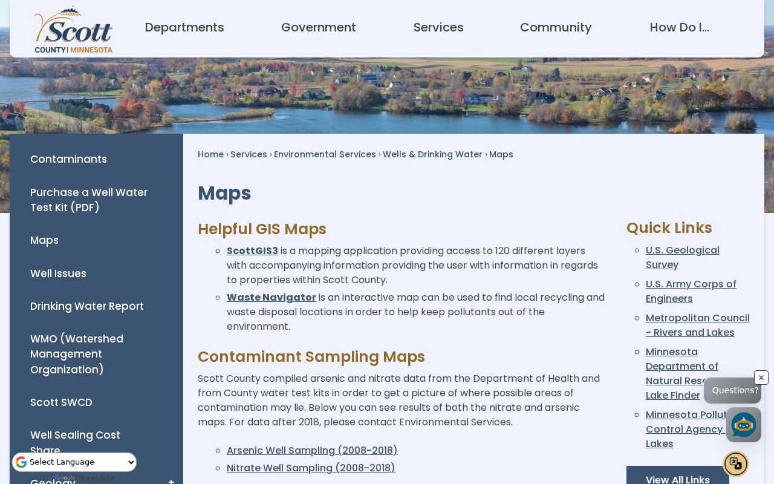Open the Services menu
Screen dimensions: 774x484
[x=438, y=27]
